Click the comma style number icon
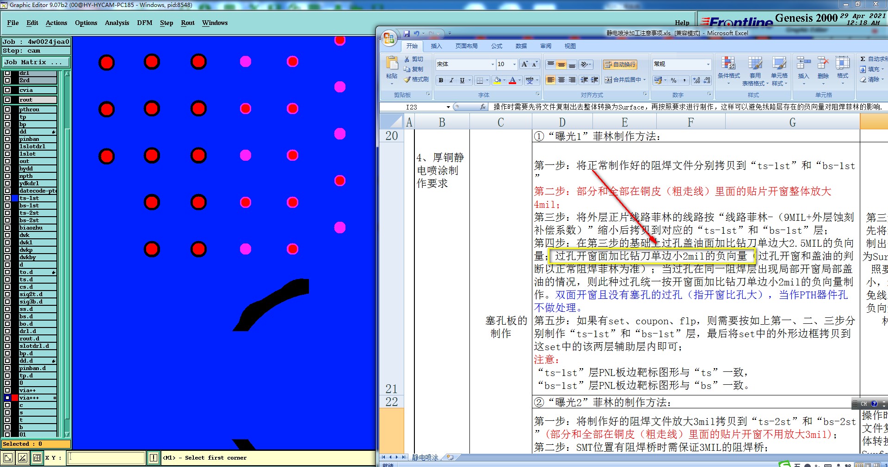The image size is (888, 467). click(684, 80)
